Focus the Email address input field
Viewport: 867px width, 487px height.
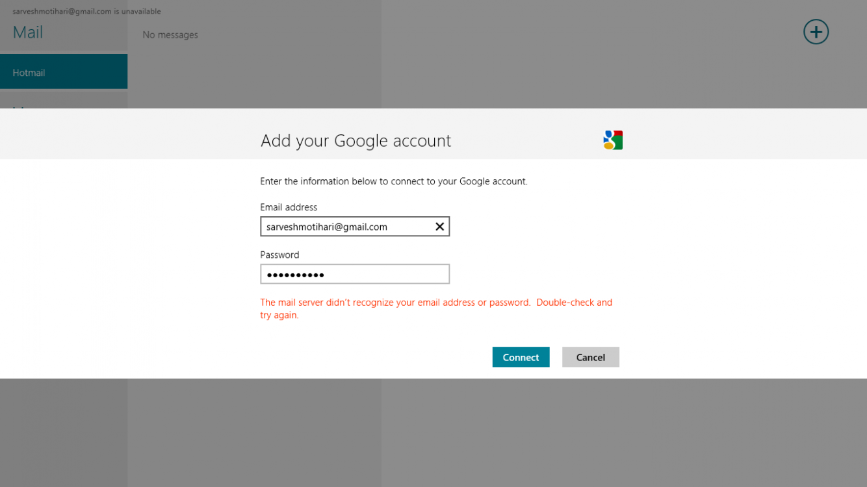[x=355, y=227]
